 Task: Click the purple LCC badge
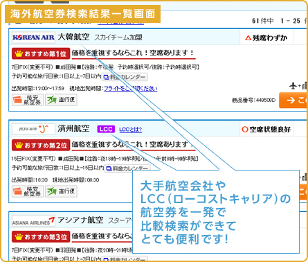pos(106,129)
